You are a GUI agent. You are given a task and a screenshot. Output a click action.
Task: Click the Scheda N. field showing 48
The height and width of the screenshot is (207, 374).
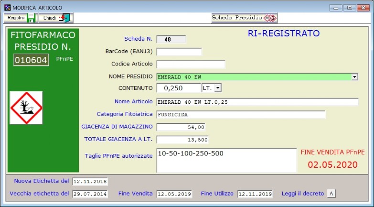pos(171,39)
